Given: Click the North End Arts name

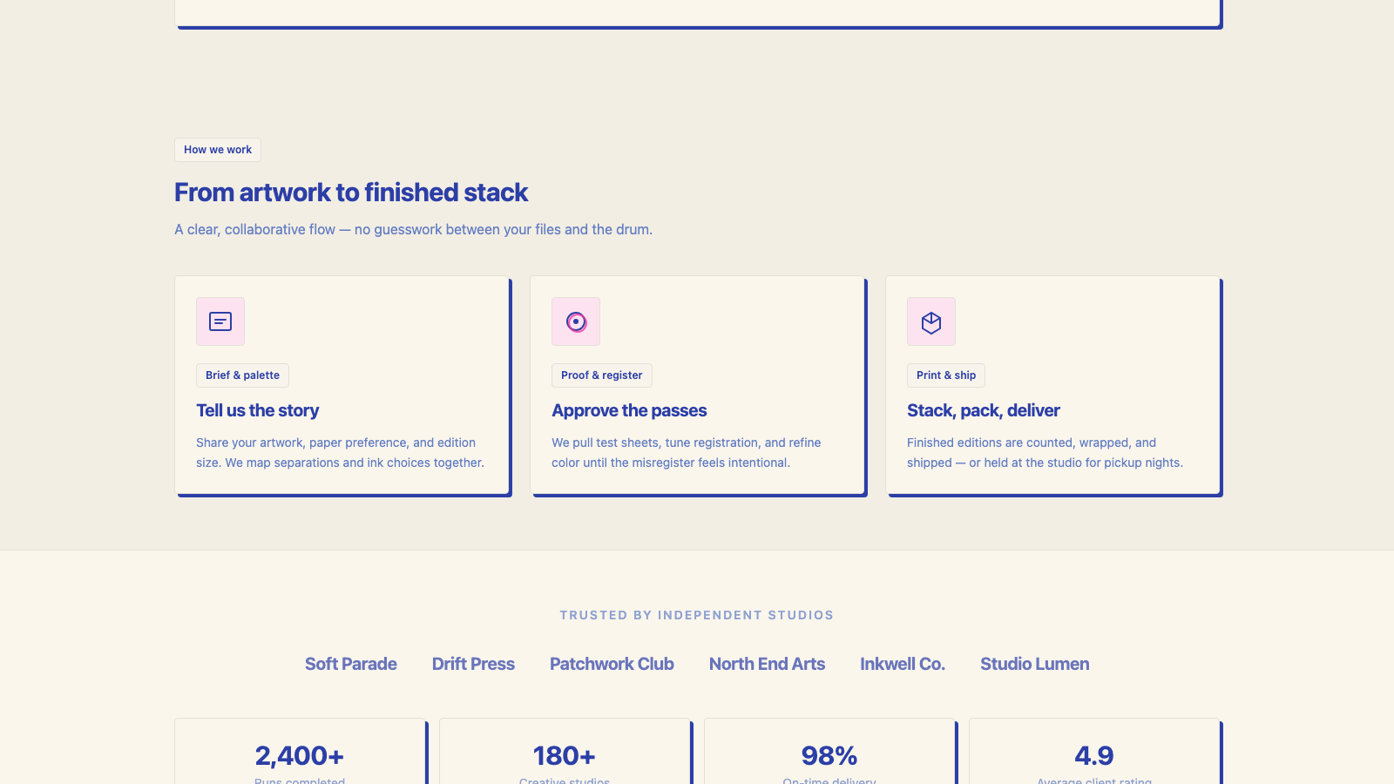Looking at the screenshot, I should click(x=767, y=664).
